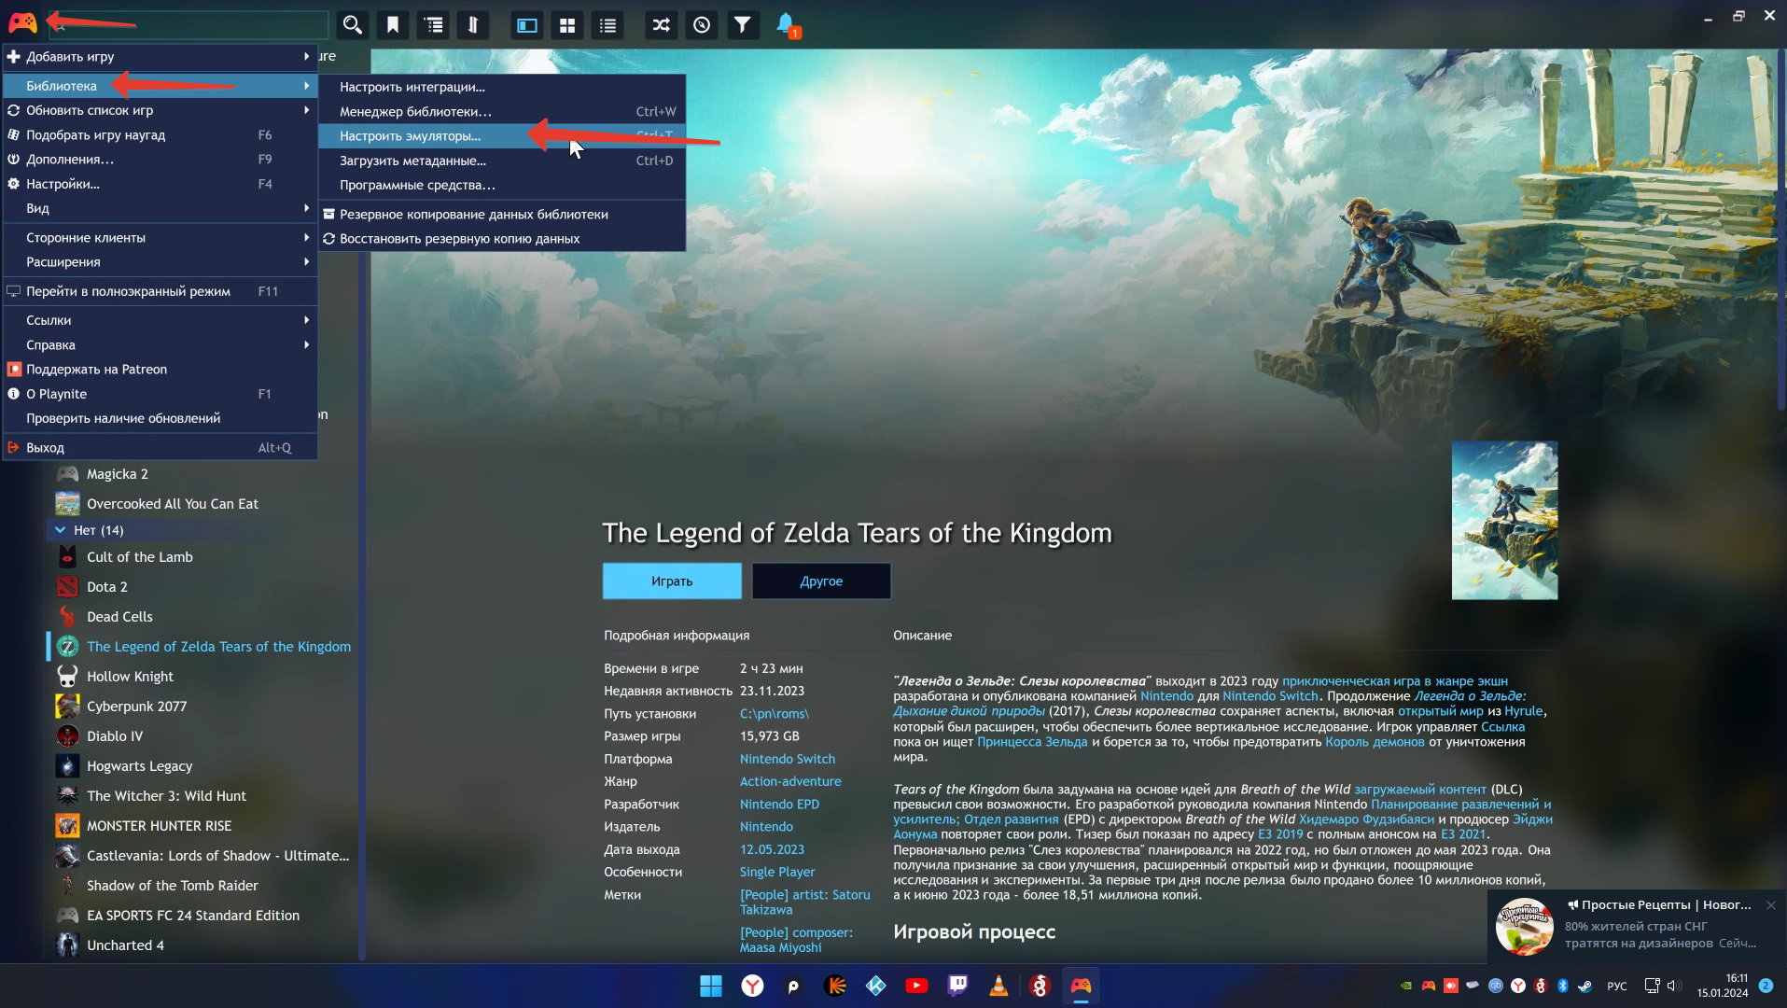Click the Cyberpunk 2077 game icon
Image resolution: width=1787 pixels, height=1008 pixels.
pyautogui.click(x=67, y=707)
